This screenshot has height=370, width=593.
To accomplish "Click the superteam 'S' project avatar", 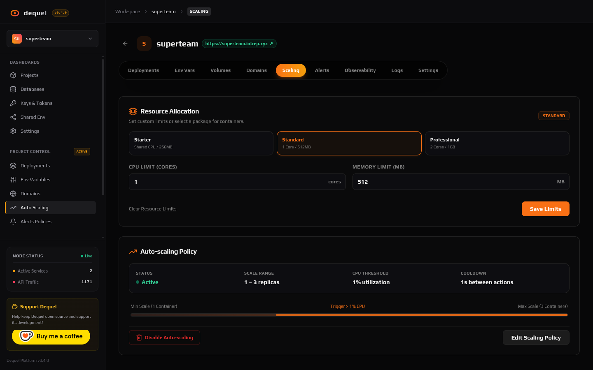I will point(144,44).
